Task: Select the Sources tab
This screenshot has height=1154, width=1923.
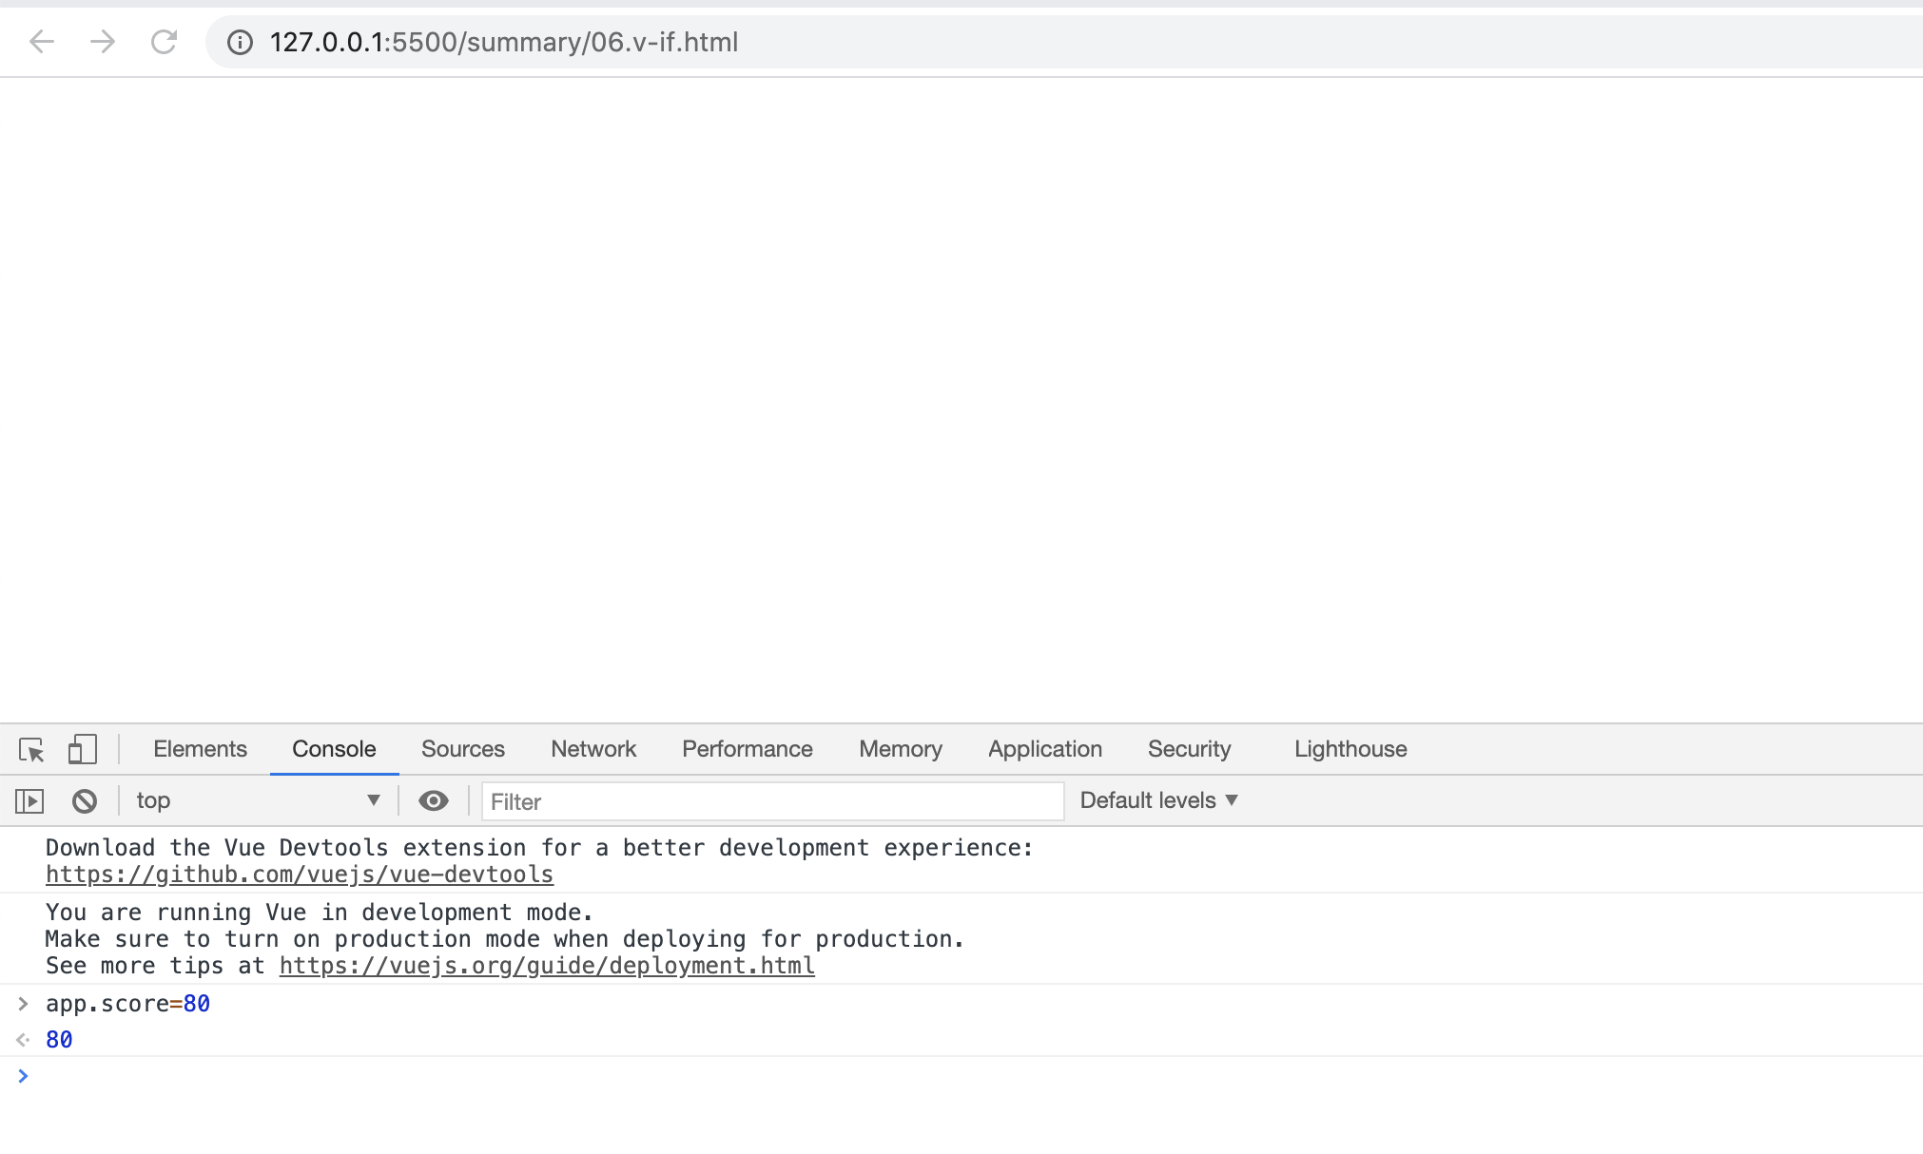Action: click(x=463, y=750)
